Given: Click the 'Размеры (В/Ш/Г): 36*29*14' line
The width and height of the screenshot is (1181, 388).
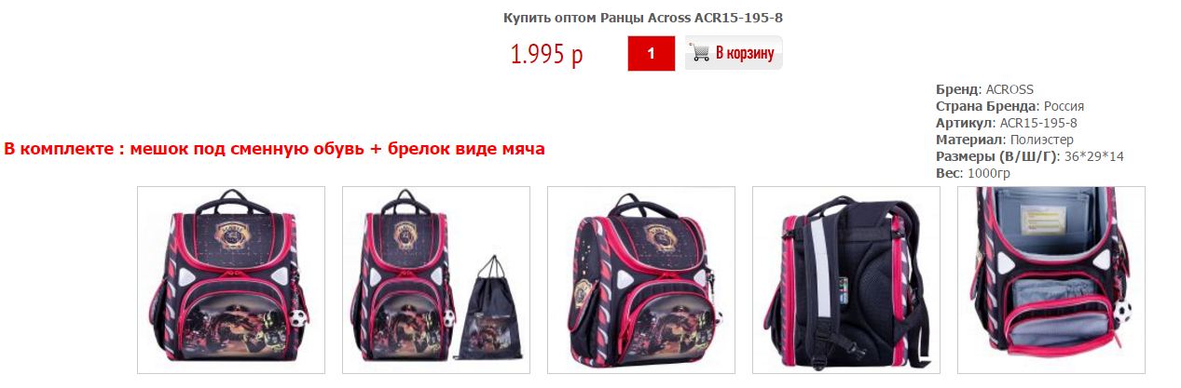Looking at the screenshot, I should coord(1030,156).
